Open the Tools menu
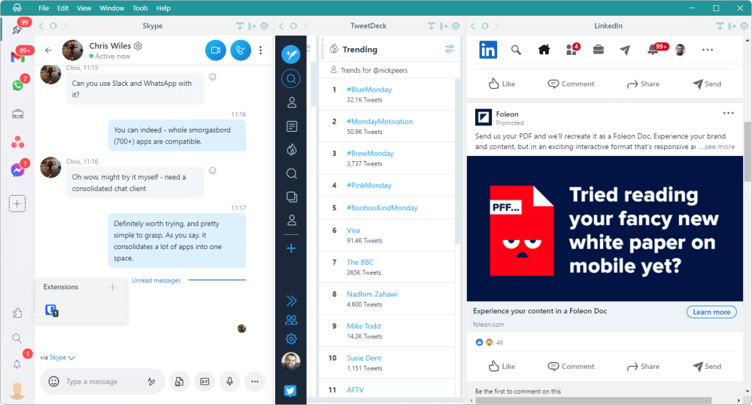The height and width of the screenshot is (405, 752). (140, 8)
